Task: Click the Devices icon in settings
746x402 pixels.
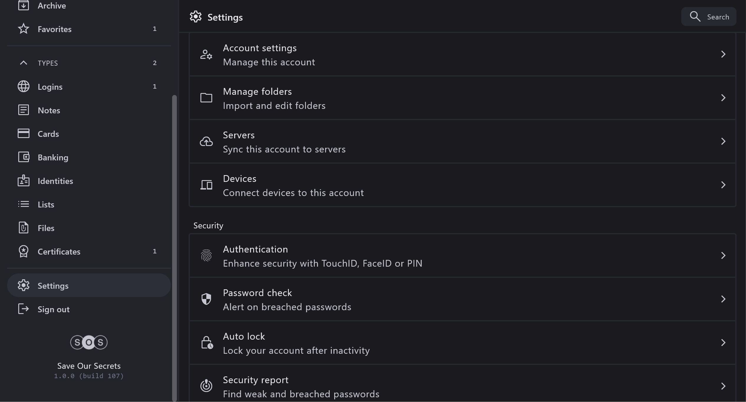Action: (x=206, y=185)
